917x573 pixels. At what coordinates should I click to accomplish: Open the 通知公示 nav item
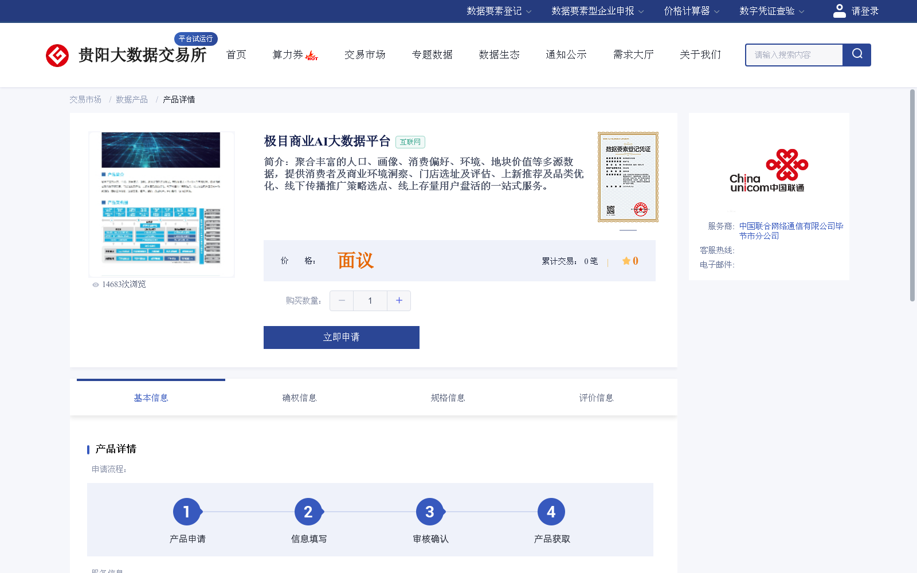click(566, 54)
